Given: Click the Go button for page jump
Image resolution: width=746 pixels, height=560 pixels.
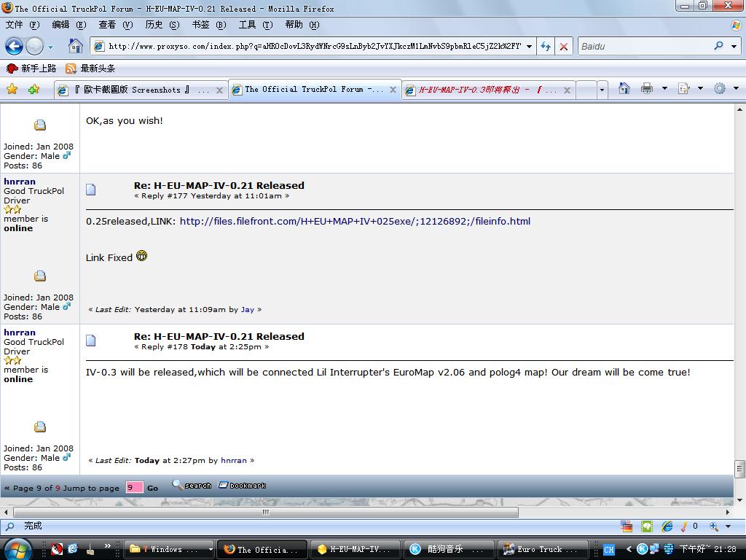Looking at the screenshot, I should [x=153, y=488].
